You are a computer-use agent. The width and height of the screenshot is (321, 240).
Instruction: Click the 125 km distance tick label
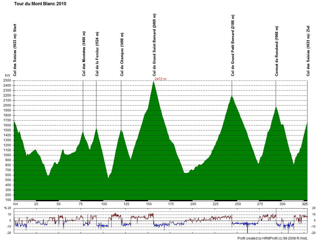[127, 204]
